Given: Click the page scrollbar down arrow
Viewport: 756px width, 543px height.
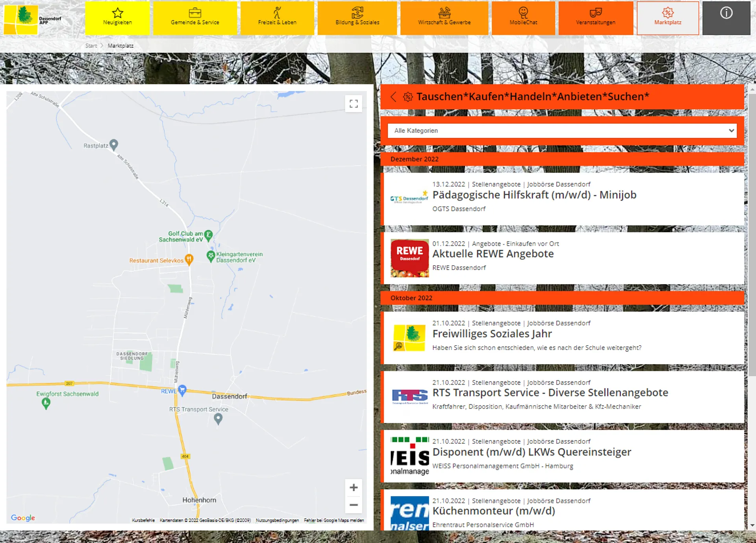Looking at the screenshot, I should pyautogui.click(x=752, y=525).
